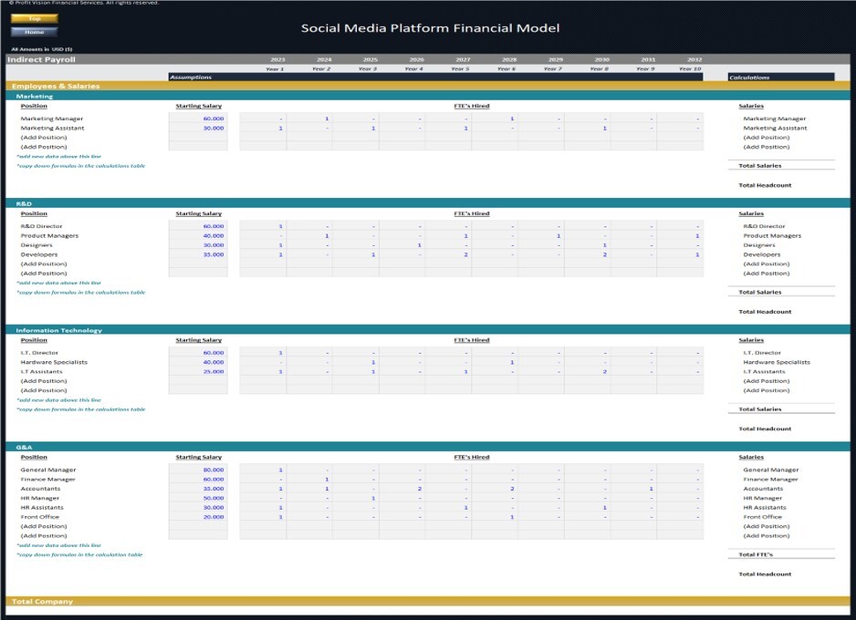The width and height of the screenshot is (856, 620).
Task: Select Front Office starting salary 20.000
Action: click(198, 516)
